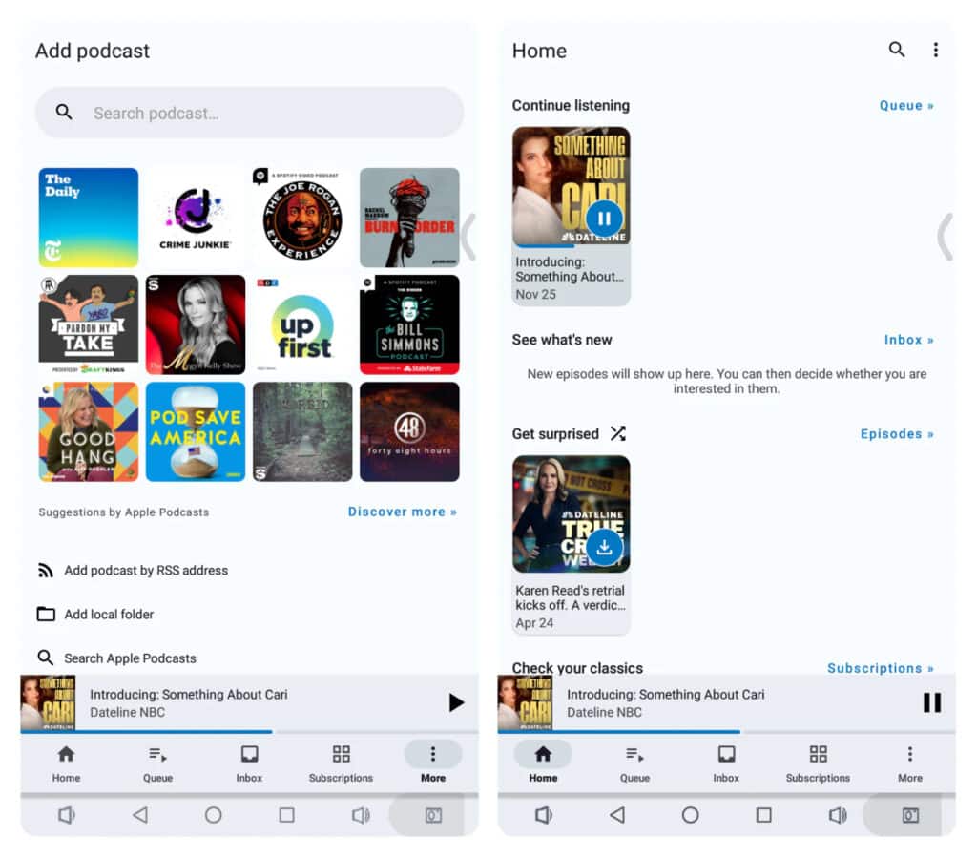Click the Discover more link
The width and height of the screenshot is (977, 857).
402,512
